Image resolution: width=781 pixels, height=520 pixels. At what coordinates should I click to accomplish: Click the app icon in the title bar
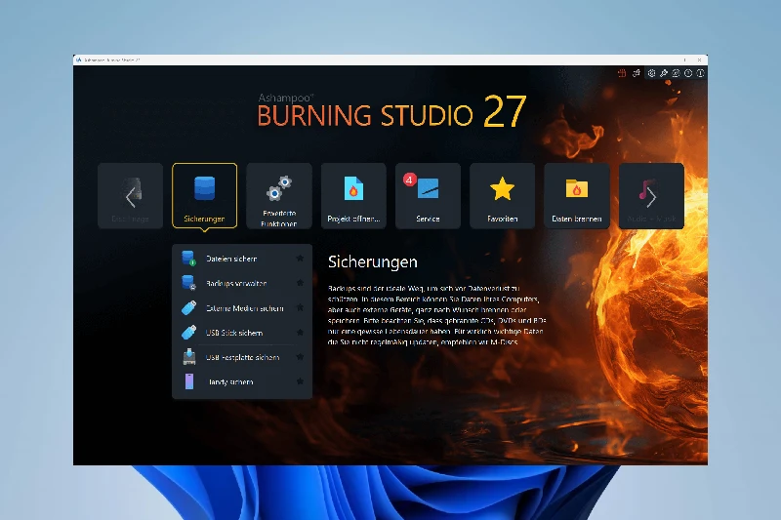tap(79, 60)
